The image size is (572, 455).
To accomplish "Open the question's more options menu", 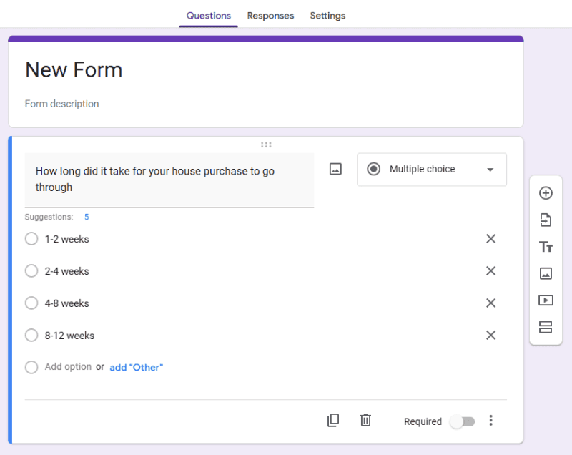I will coord(491,421).
